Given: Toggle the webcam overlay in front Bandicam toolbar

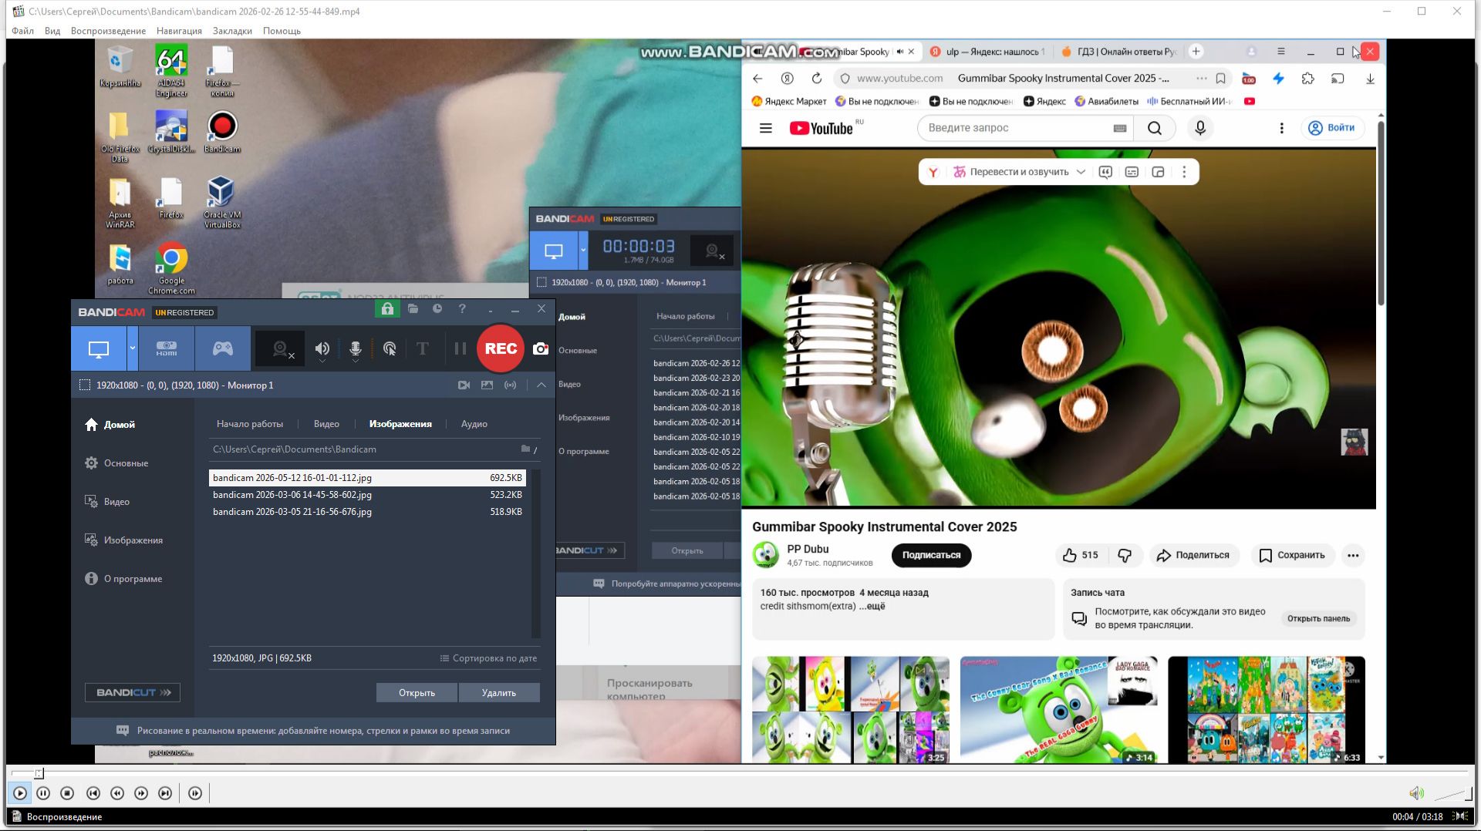Looking at the screenshot, I should pos(280,349).
